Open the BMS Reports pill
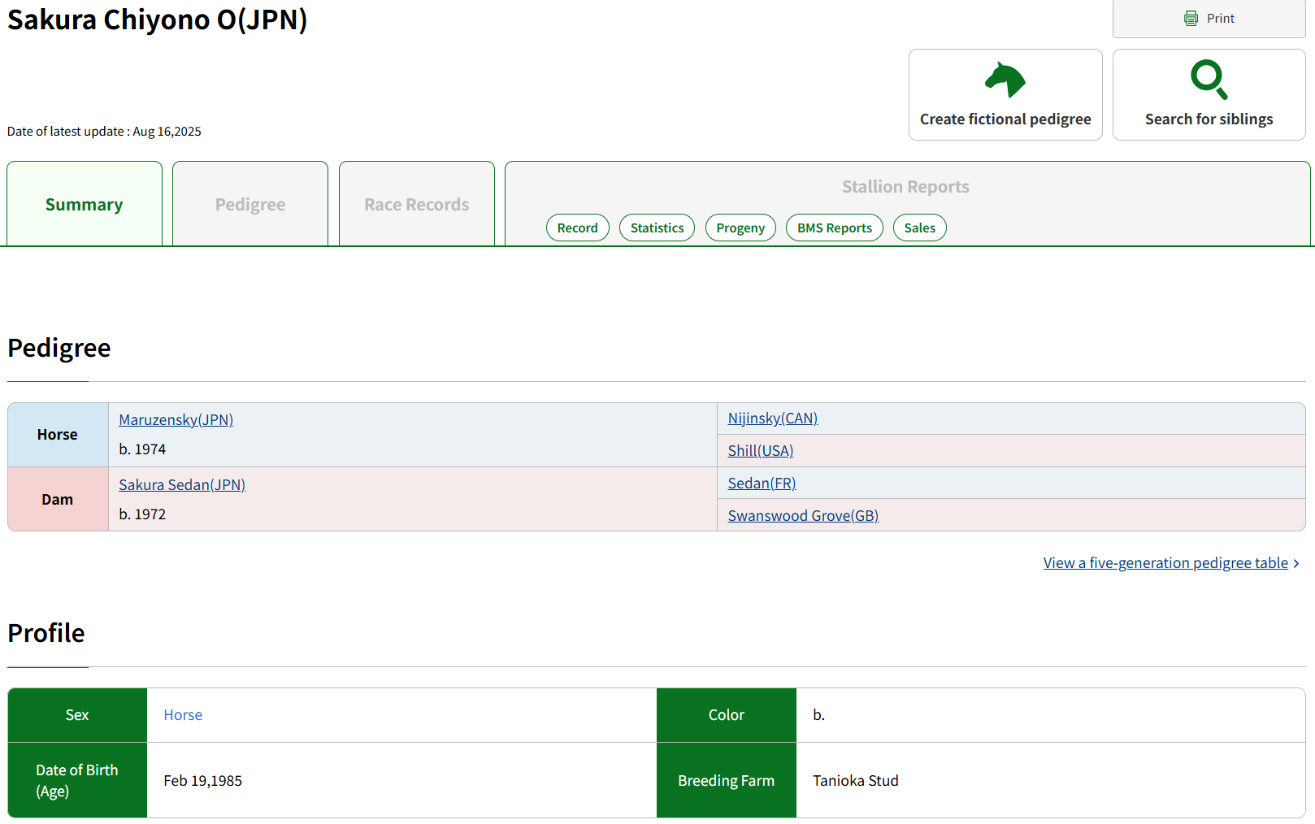 [835, 228]
